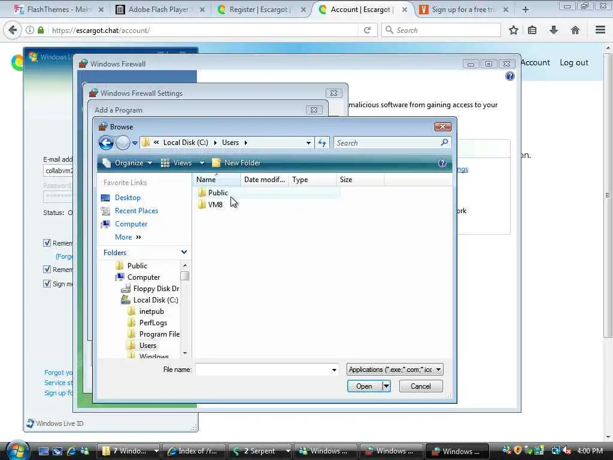Expand the File name dropdown arrow
This screenshot has width=613, height=460.
(334, 370)
